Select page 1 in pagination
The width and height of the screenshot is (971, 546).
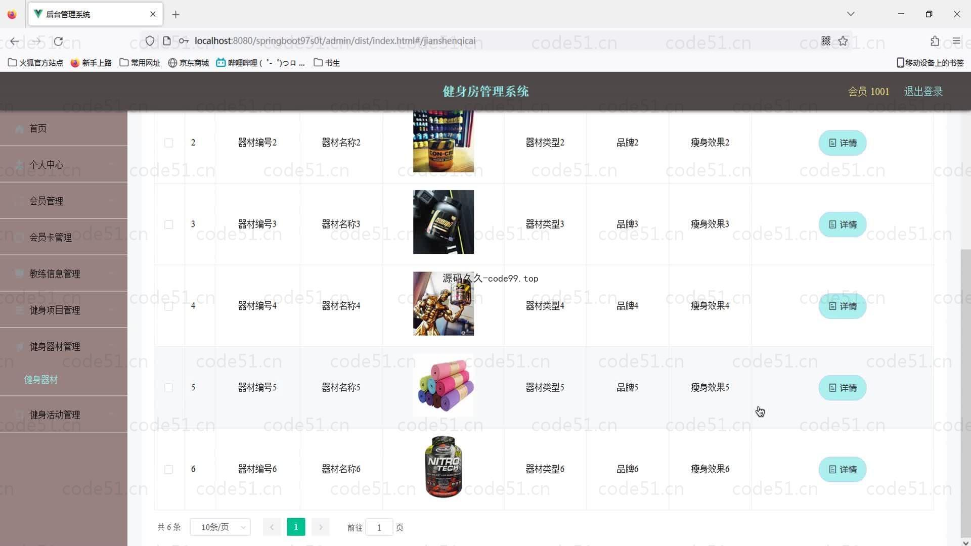tap(296, 527)
